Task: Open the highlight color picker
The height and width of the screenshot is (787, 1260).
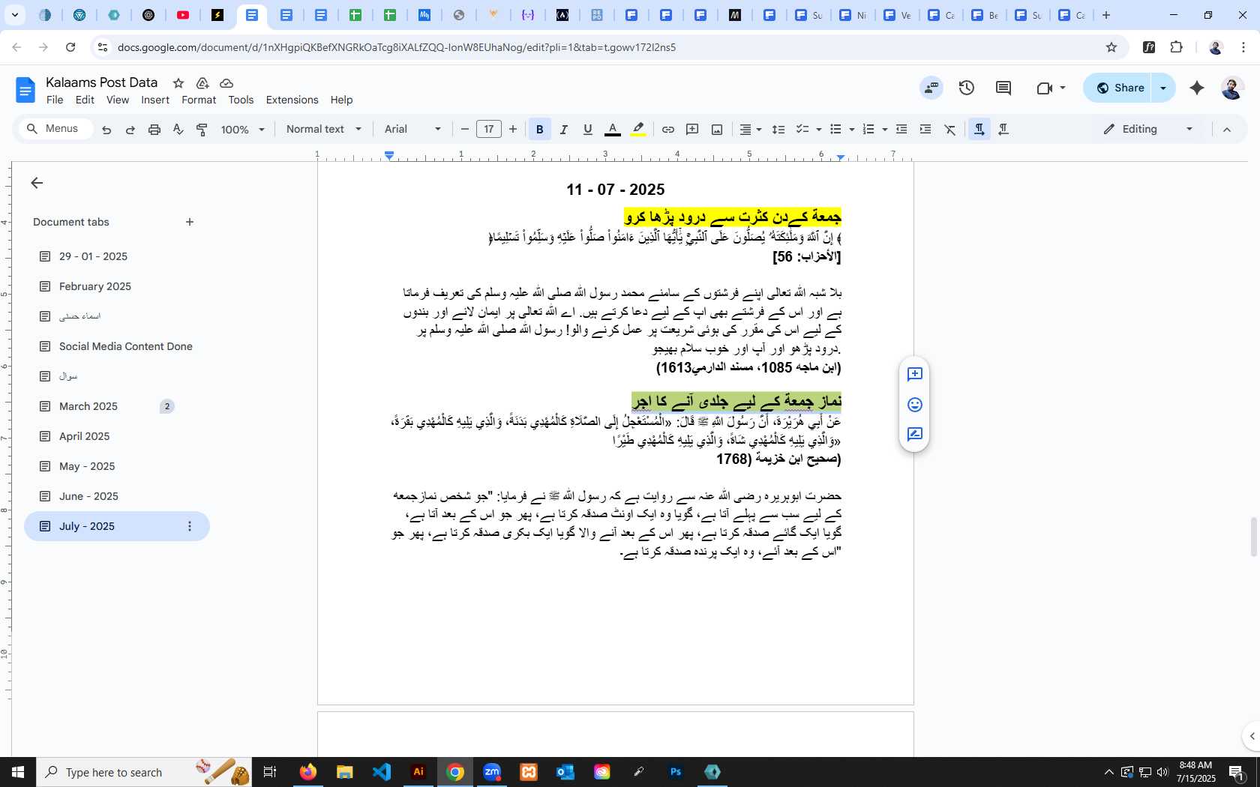Action: [638, 130]
